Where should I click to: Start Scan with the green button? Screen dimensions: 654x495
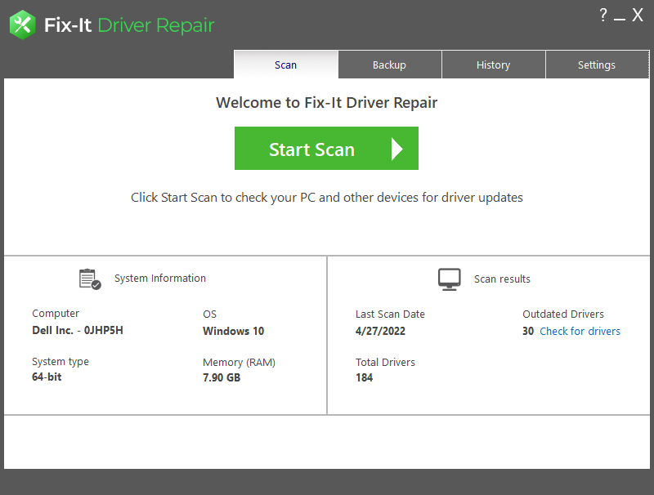326,149
